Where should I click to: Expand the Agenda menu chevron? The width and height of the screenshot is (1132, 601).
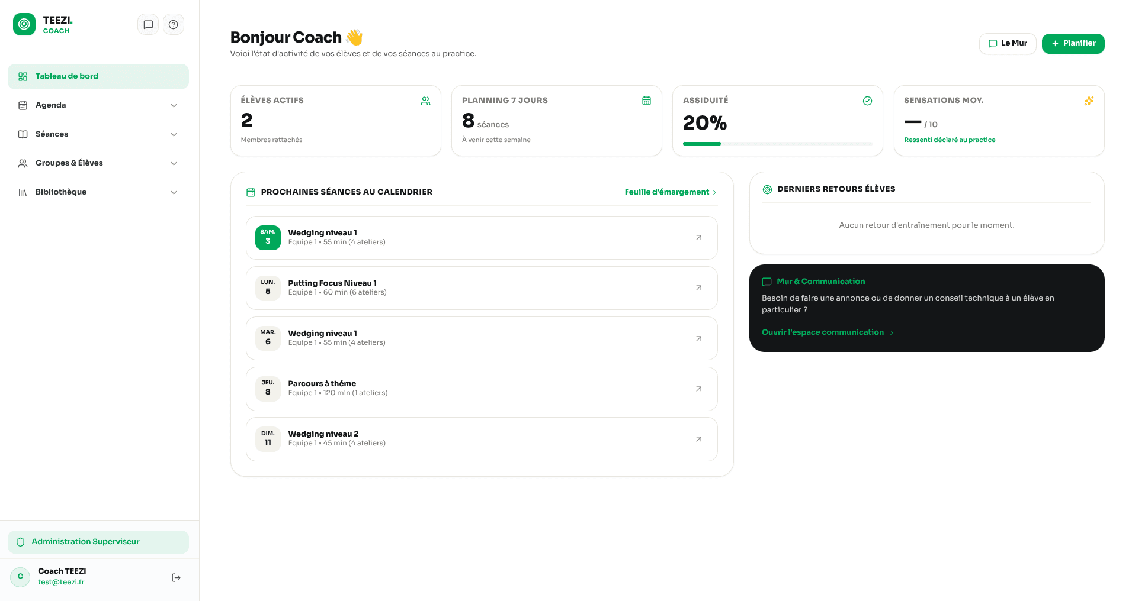pos(174,105)
